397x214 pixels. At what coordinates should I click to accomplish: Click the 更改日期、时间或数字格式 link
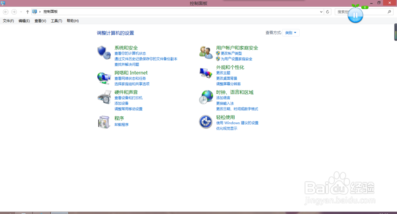(x=237, y=109)
